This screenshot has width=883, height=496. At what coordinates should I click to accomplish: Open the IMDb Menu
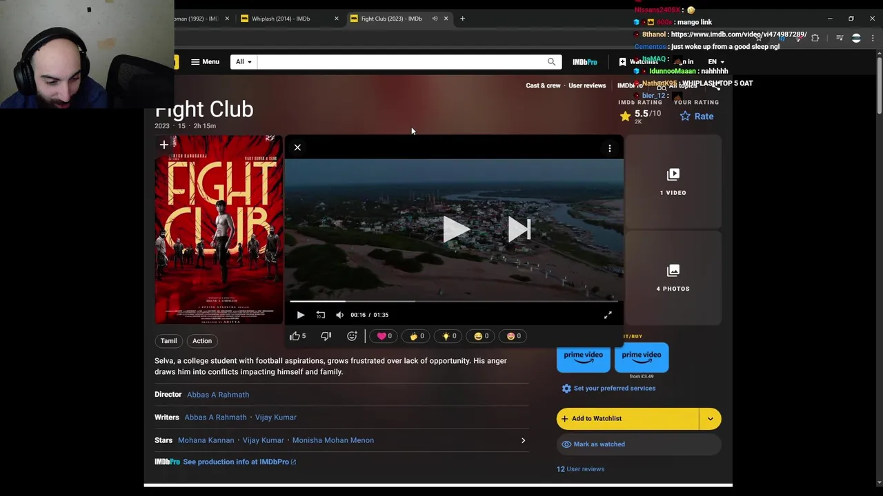(205, 62)
